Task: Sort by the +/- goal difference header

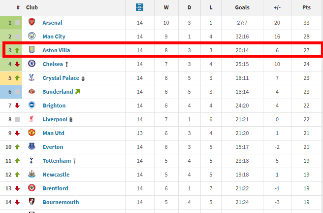Action: (278, 7)
